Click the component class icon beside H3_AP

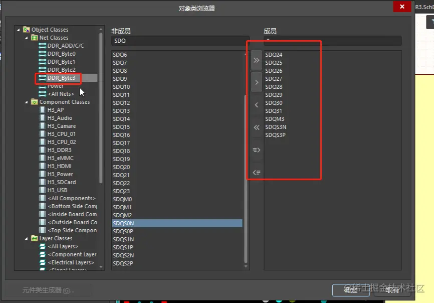pyautogui.click(x=42, y=110)
